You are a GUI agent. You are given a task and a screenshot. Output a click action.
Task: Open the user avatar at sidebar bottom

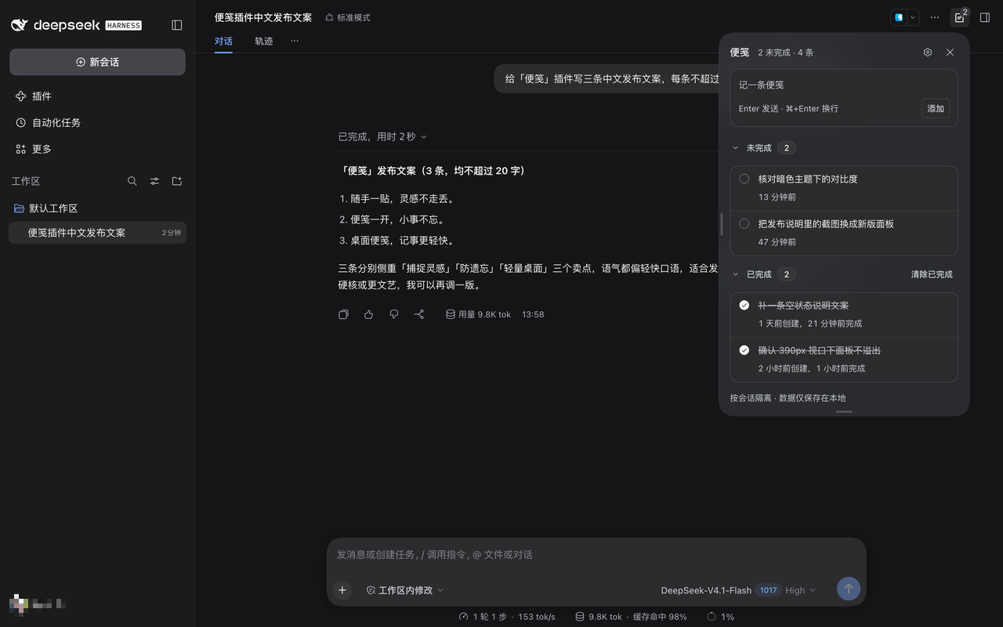pyautogui.click(x=19, y=604)
